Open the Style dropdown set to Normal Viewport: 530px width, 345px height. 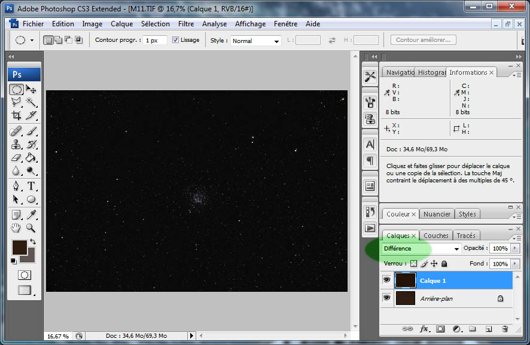coord(255,41)
